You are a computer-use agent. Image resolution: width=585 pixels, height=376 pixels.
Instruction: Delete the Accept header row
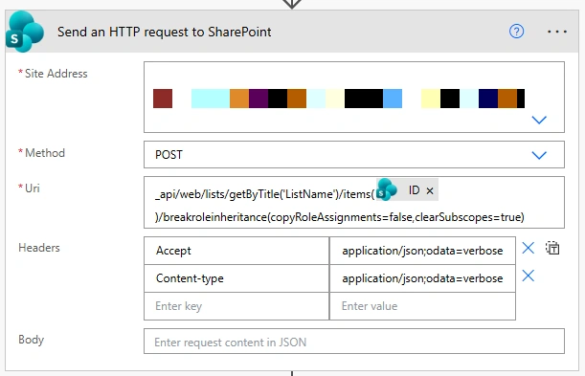pos(528,248)
